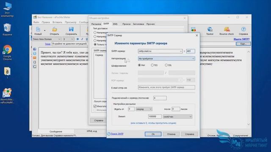Click the scroll down arrow in the message editor
Image resolution: width=271 pixels, height=152 pixels.
(249, 124)
